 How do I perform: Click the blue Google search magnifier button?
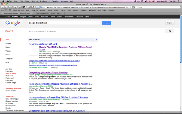tap(107, 23)
